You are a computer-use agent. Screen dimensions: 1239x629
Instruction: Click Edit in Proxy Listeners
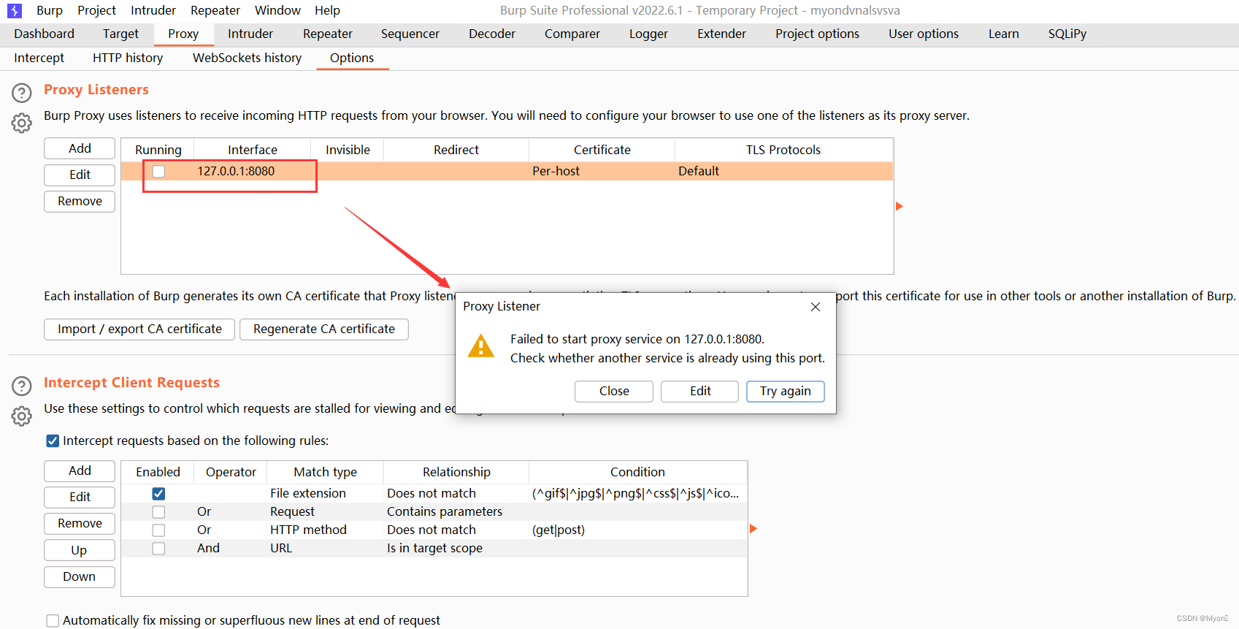point(80,175)
